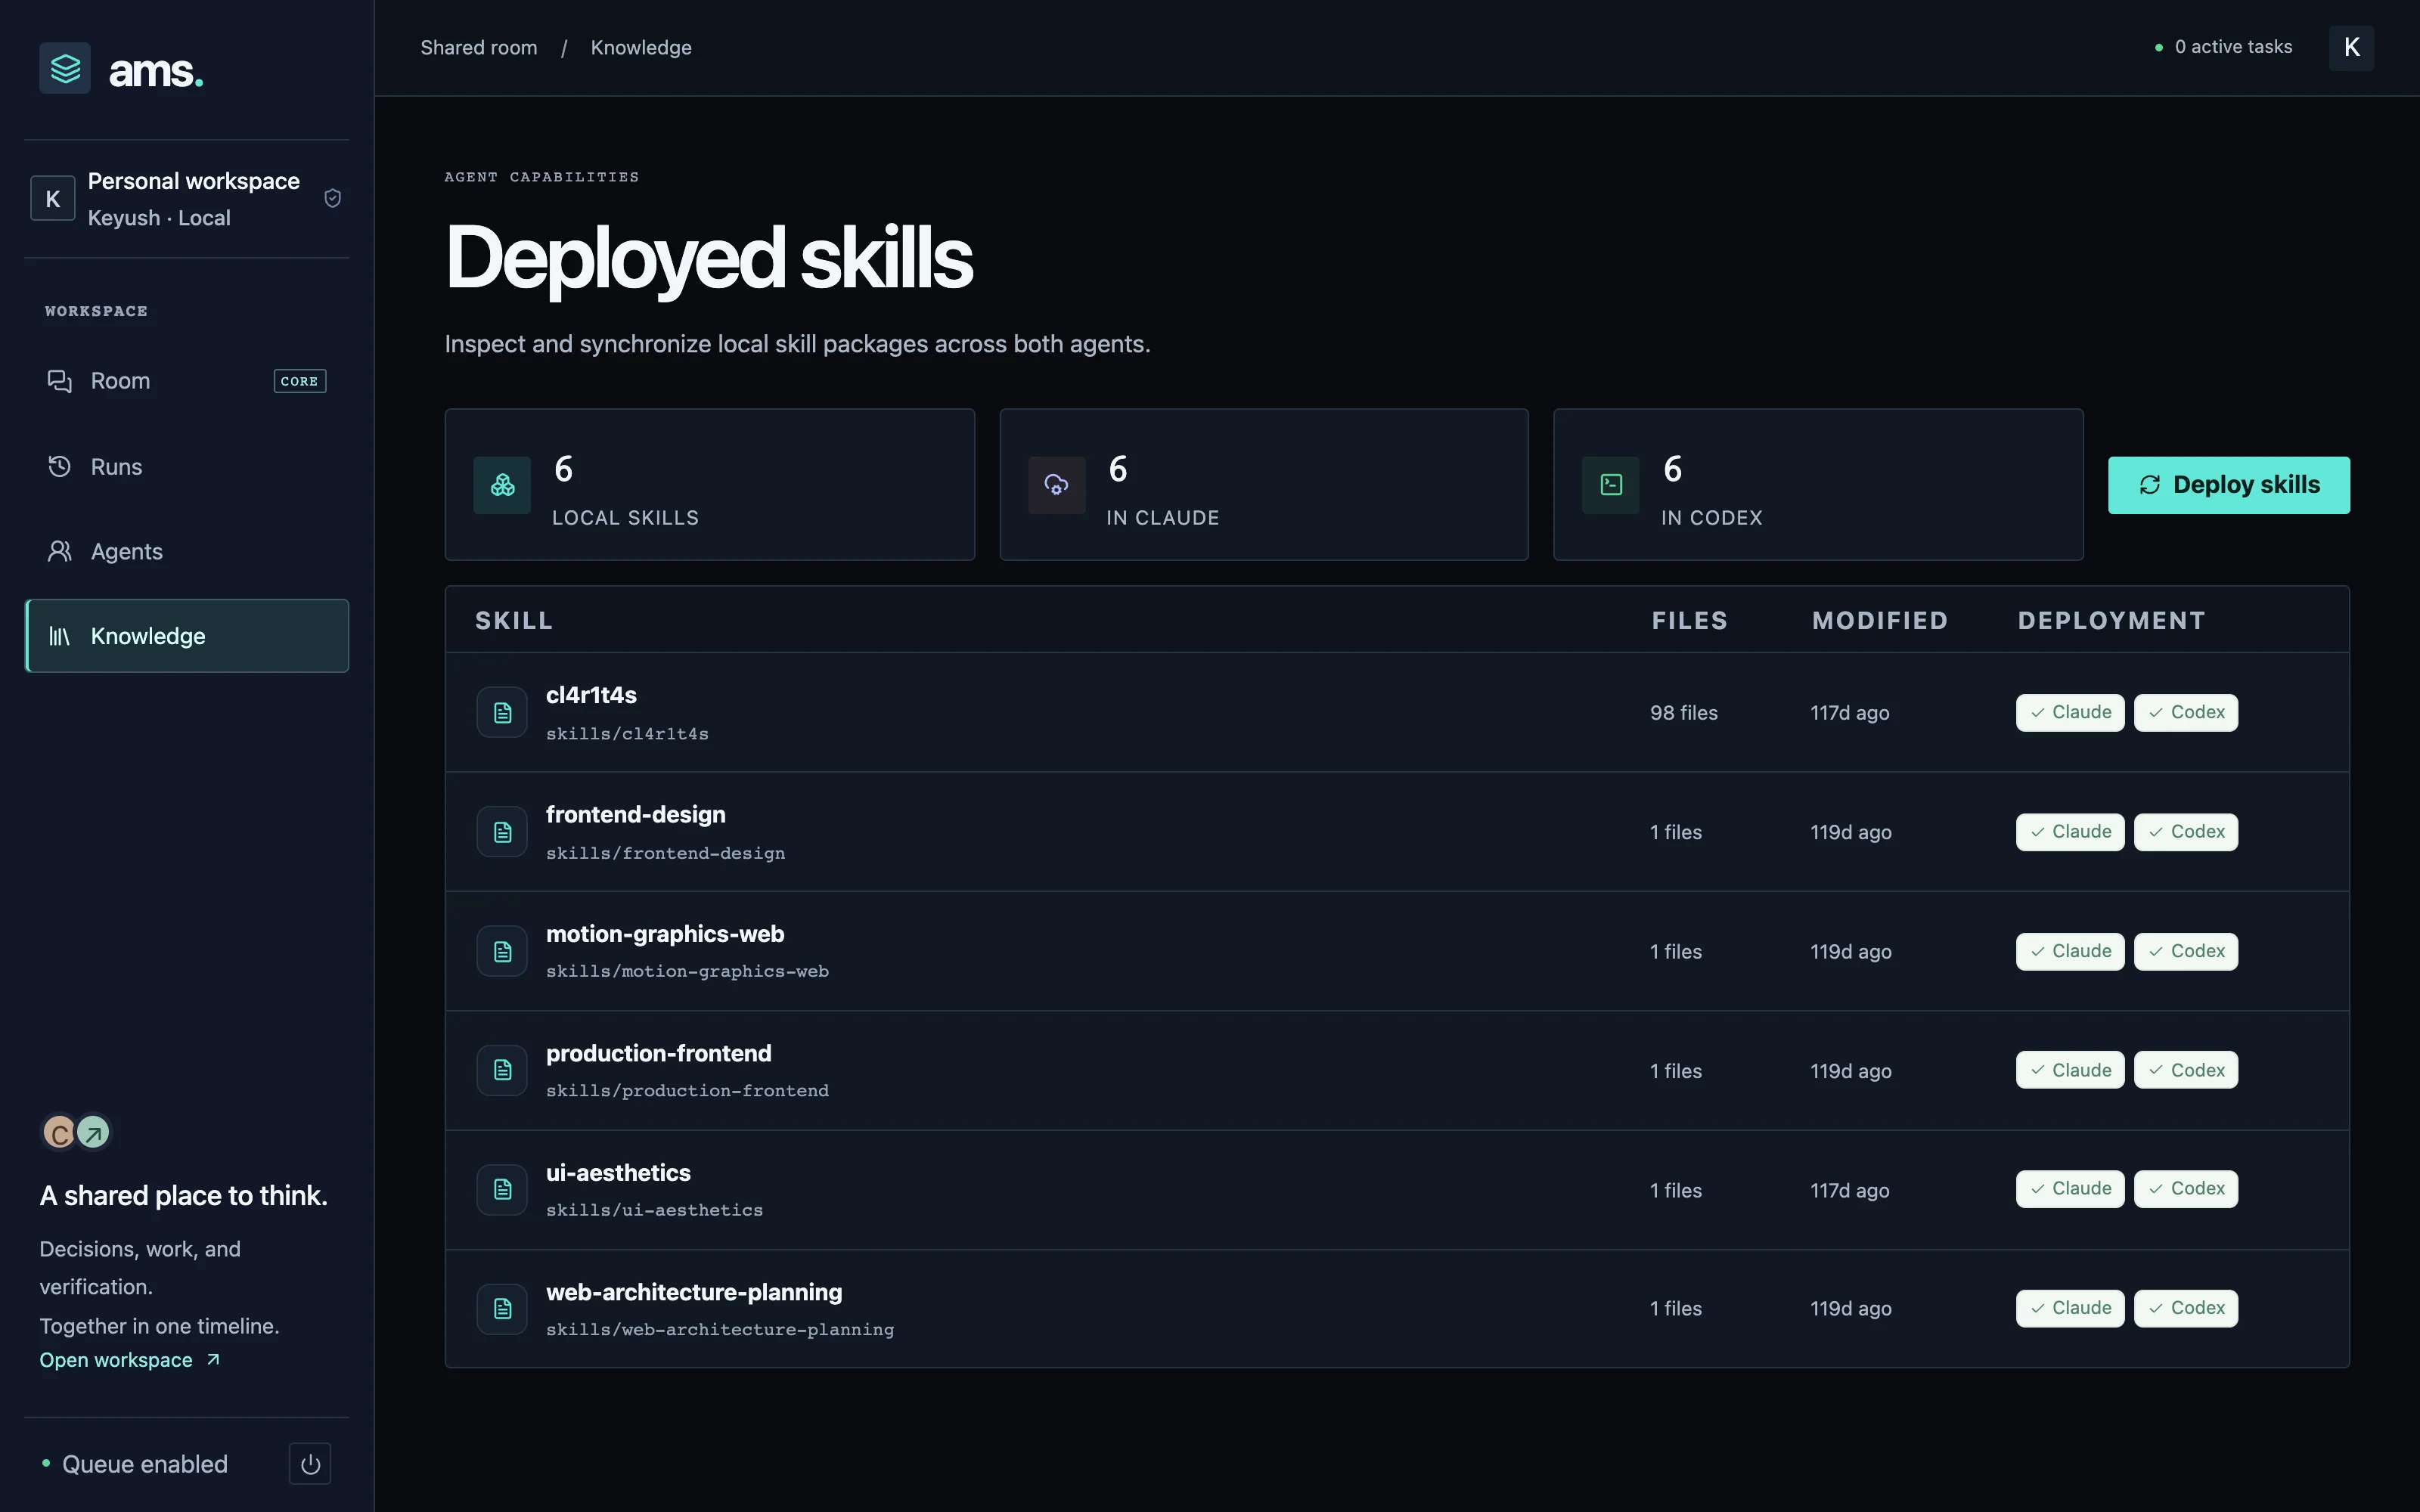Click the Codex badge for ui-aesthetics
Screen dimensions: 2420x1512
pyautogui.click(x=2186, y=1189)
